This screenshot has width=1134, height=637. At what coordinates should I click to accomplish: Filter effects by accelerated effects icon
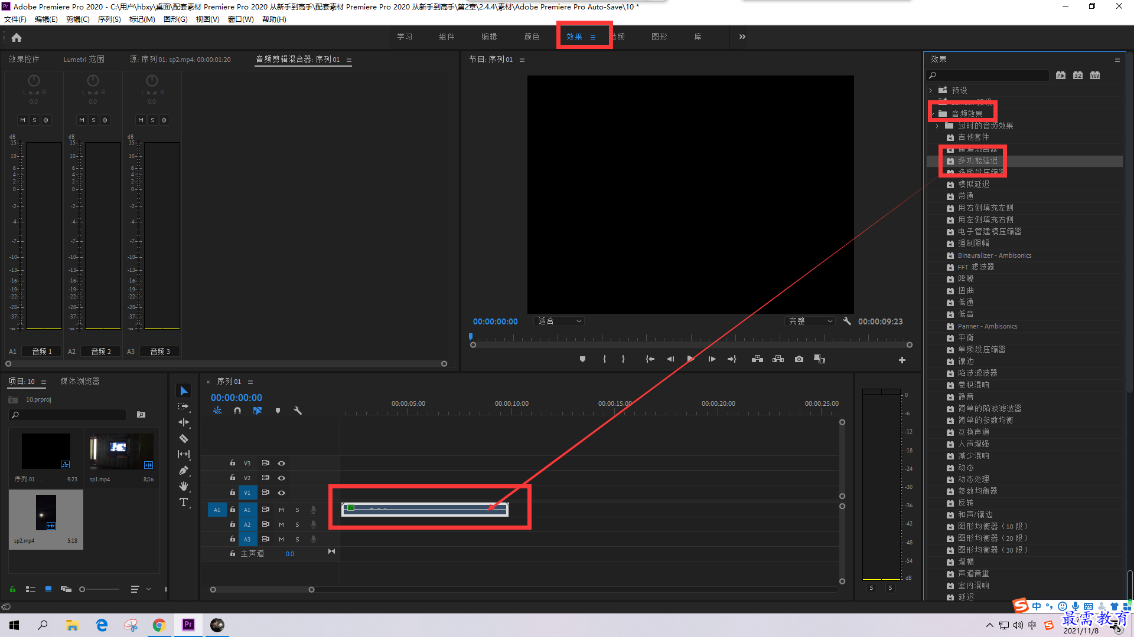1061,75
